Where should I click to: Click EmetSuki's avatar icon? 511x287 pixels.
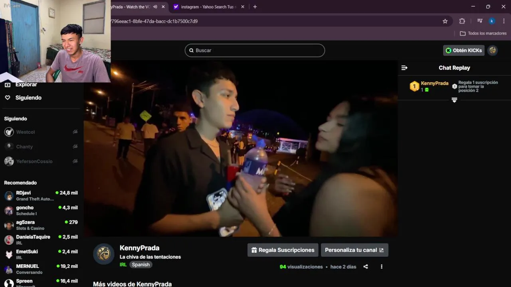pos(9,254)
